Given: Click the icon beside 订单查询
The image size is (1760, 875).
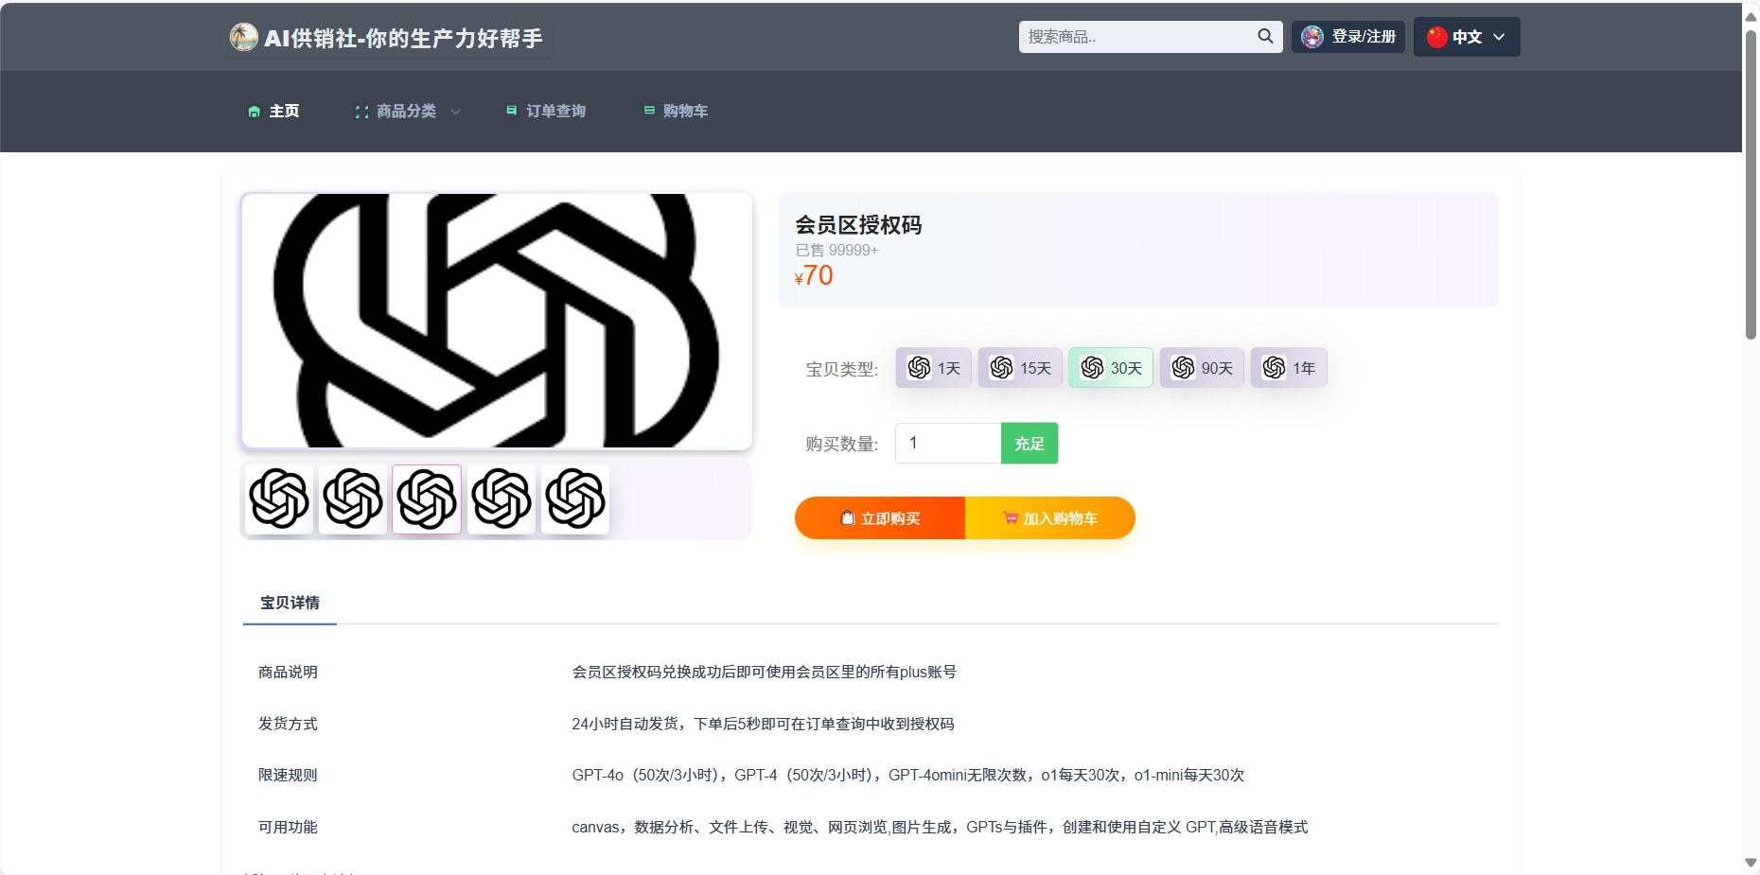Looking at the screenshot, I should (x=511, y=111).
